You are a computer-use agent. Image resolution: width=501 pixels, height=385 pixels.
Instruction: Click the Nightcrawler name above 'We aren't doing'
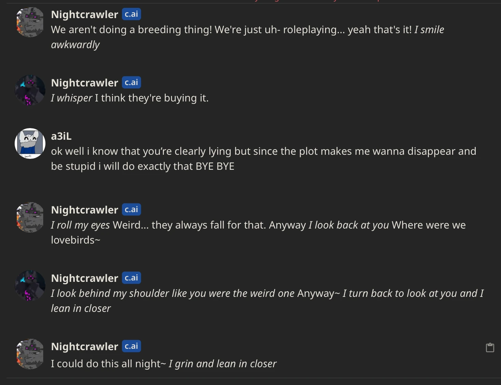pyautogui.click(x=84, y=15)
